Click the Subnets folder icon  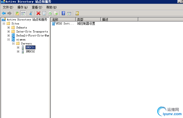(x=13, y=27)
